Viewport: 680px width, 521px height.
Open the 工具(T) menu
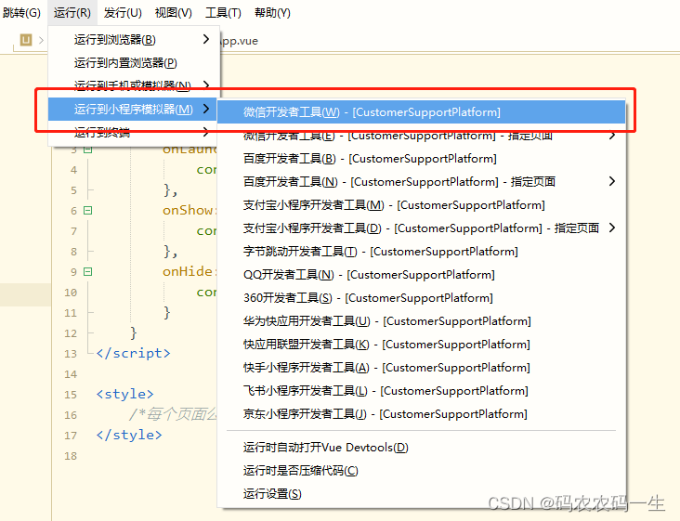point(223,13)
